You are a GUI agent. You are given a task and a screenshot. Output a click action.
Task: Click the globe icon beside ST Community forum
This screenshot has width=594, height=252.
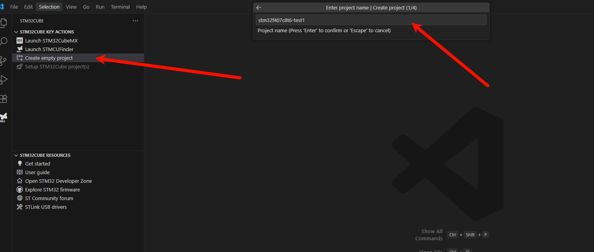coord(20,198)
